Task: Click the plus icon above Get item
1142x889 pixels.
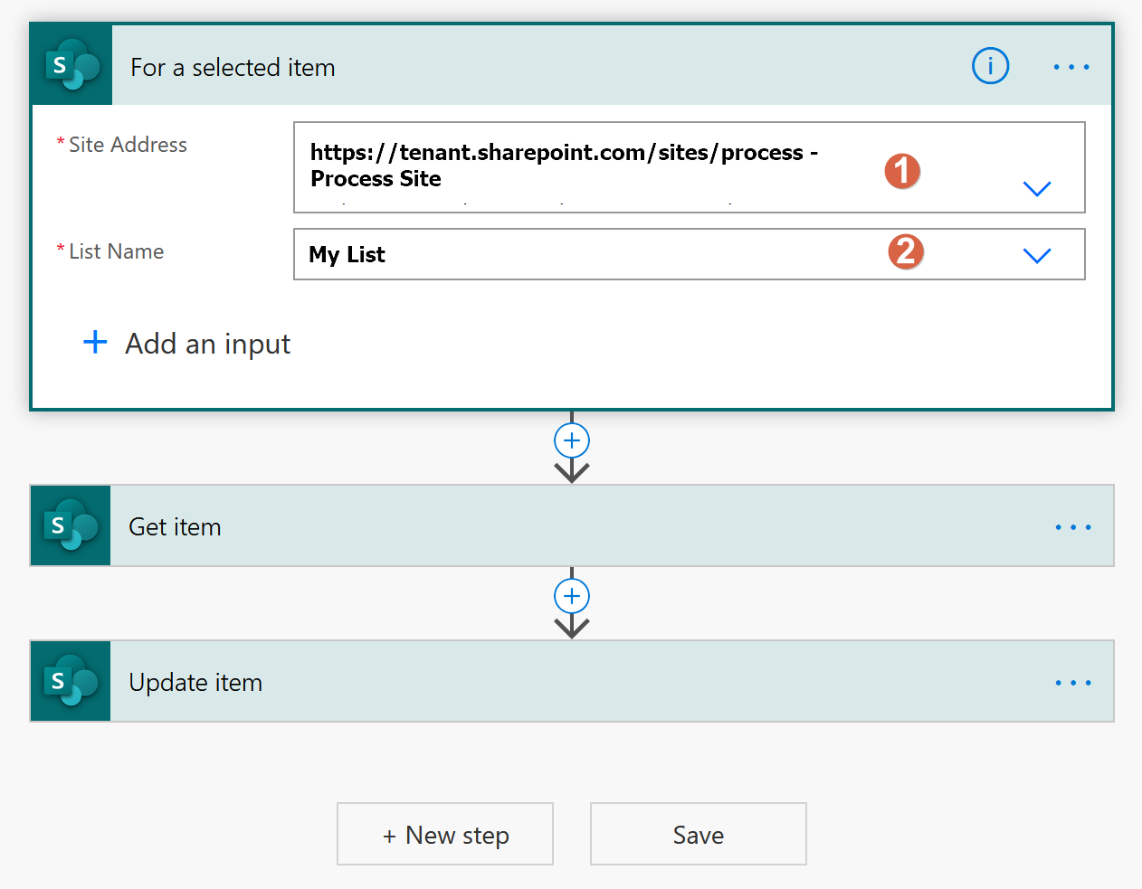Action: tap(571, 440)
